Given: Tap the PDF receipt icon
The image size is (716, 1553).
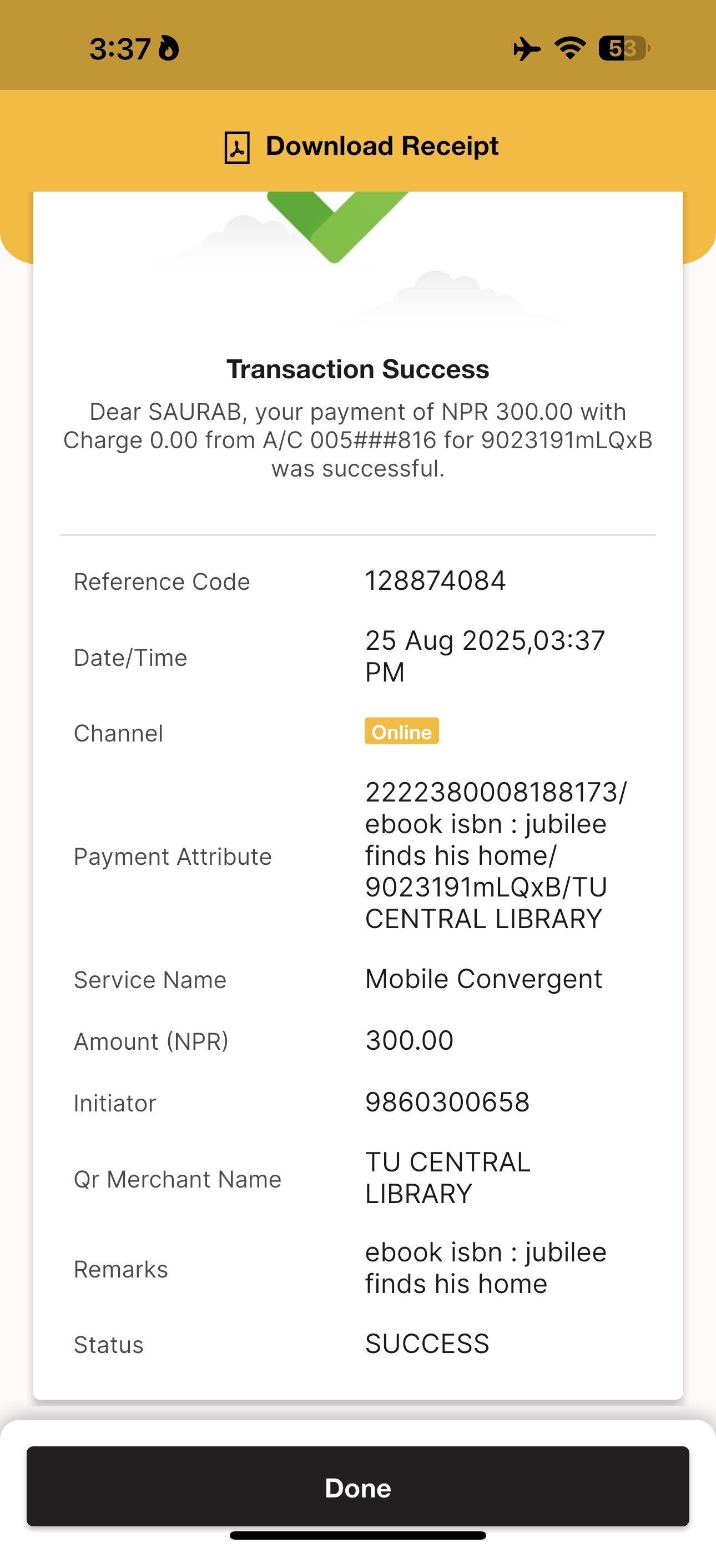Looking at the screenshot, I should 237,147.
